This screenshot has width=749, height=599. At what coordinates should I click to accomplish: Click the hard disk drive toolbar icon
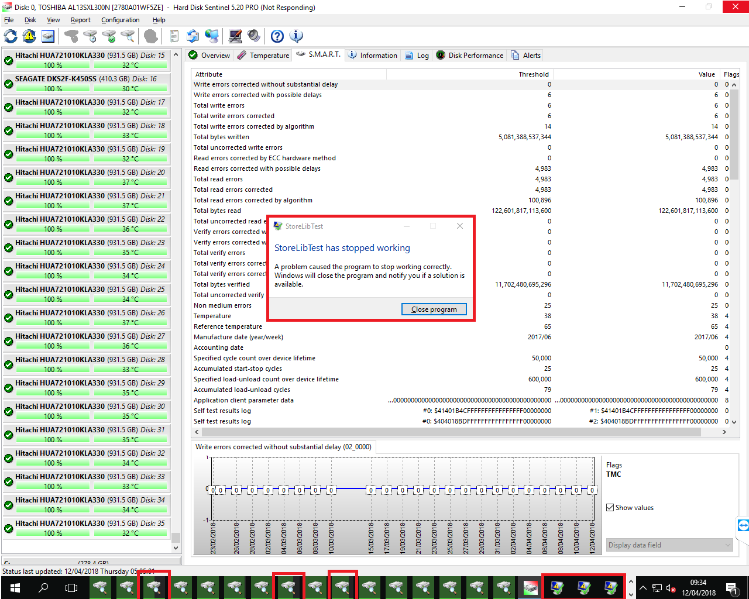48,36
